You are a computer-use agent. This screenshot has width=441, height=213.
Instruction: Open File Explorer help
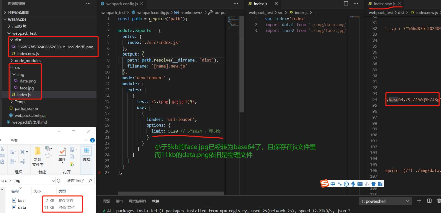(92, 140)
